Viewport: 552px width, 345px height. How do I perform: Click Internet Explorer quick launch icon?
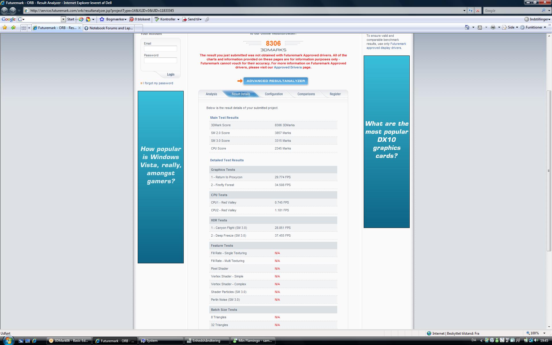(34, 341)
